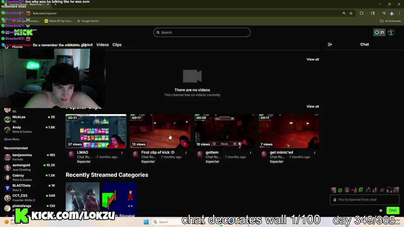Open the First clip of kick :D thumbnail
The width and height of the screenshot is (404, 227).
pyautogui.click(x=160, y=131)
